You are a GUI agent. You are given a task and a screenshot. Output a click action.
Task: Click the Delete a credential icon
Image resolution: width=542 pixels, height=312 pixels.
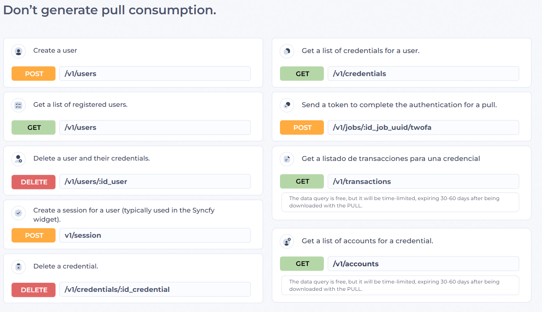pyautogui.click(x=19, y=267)
